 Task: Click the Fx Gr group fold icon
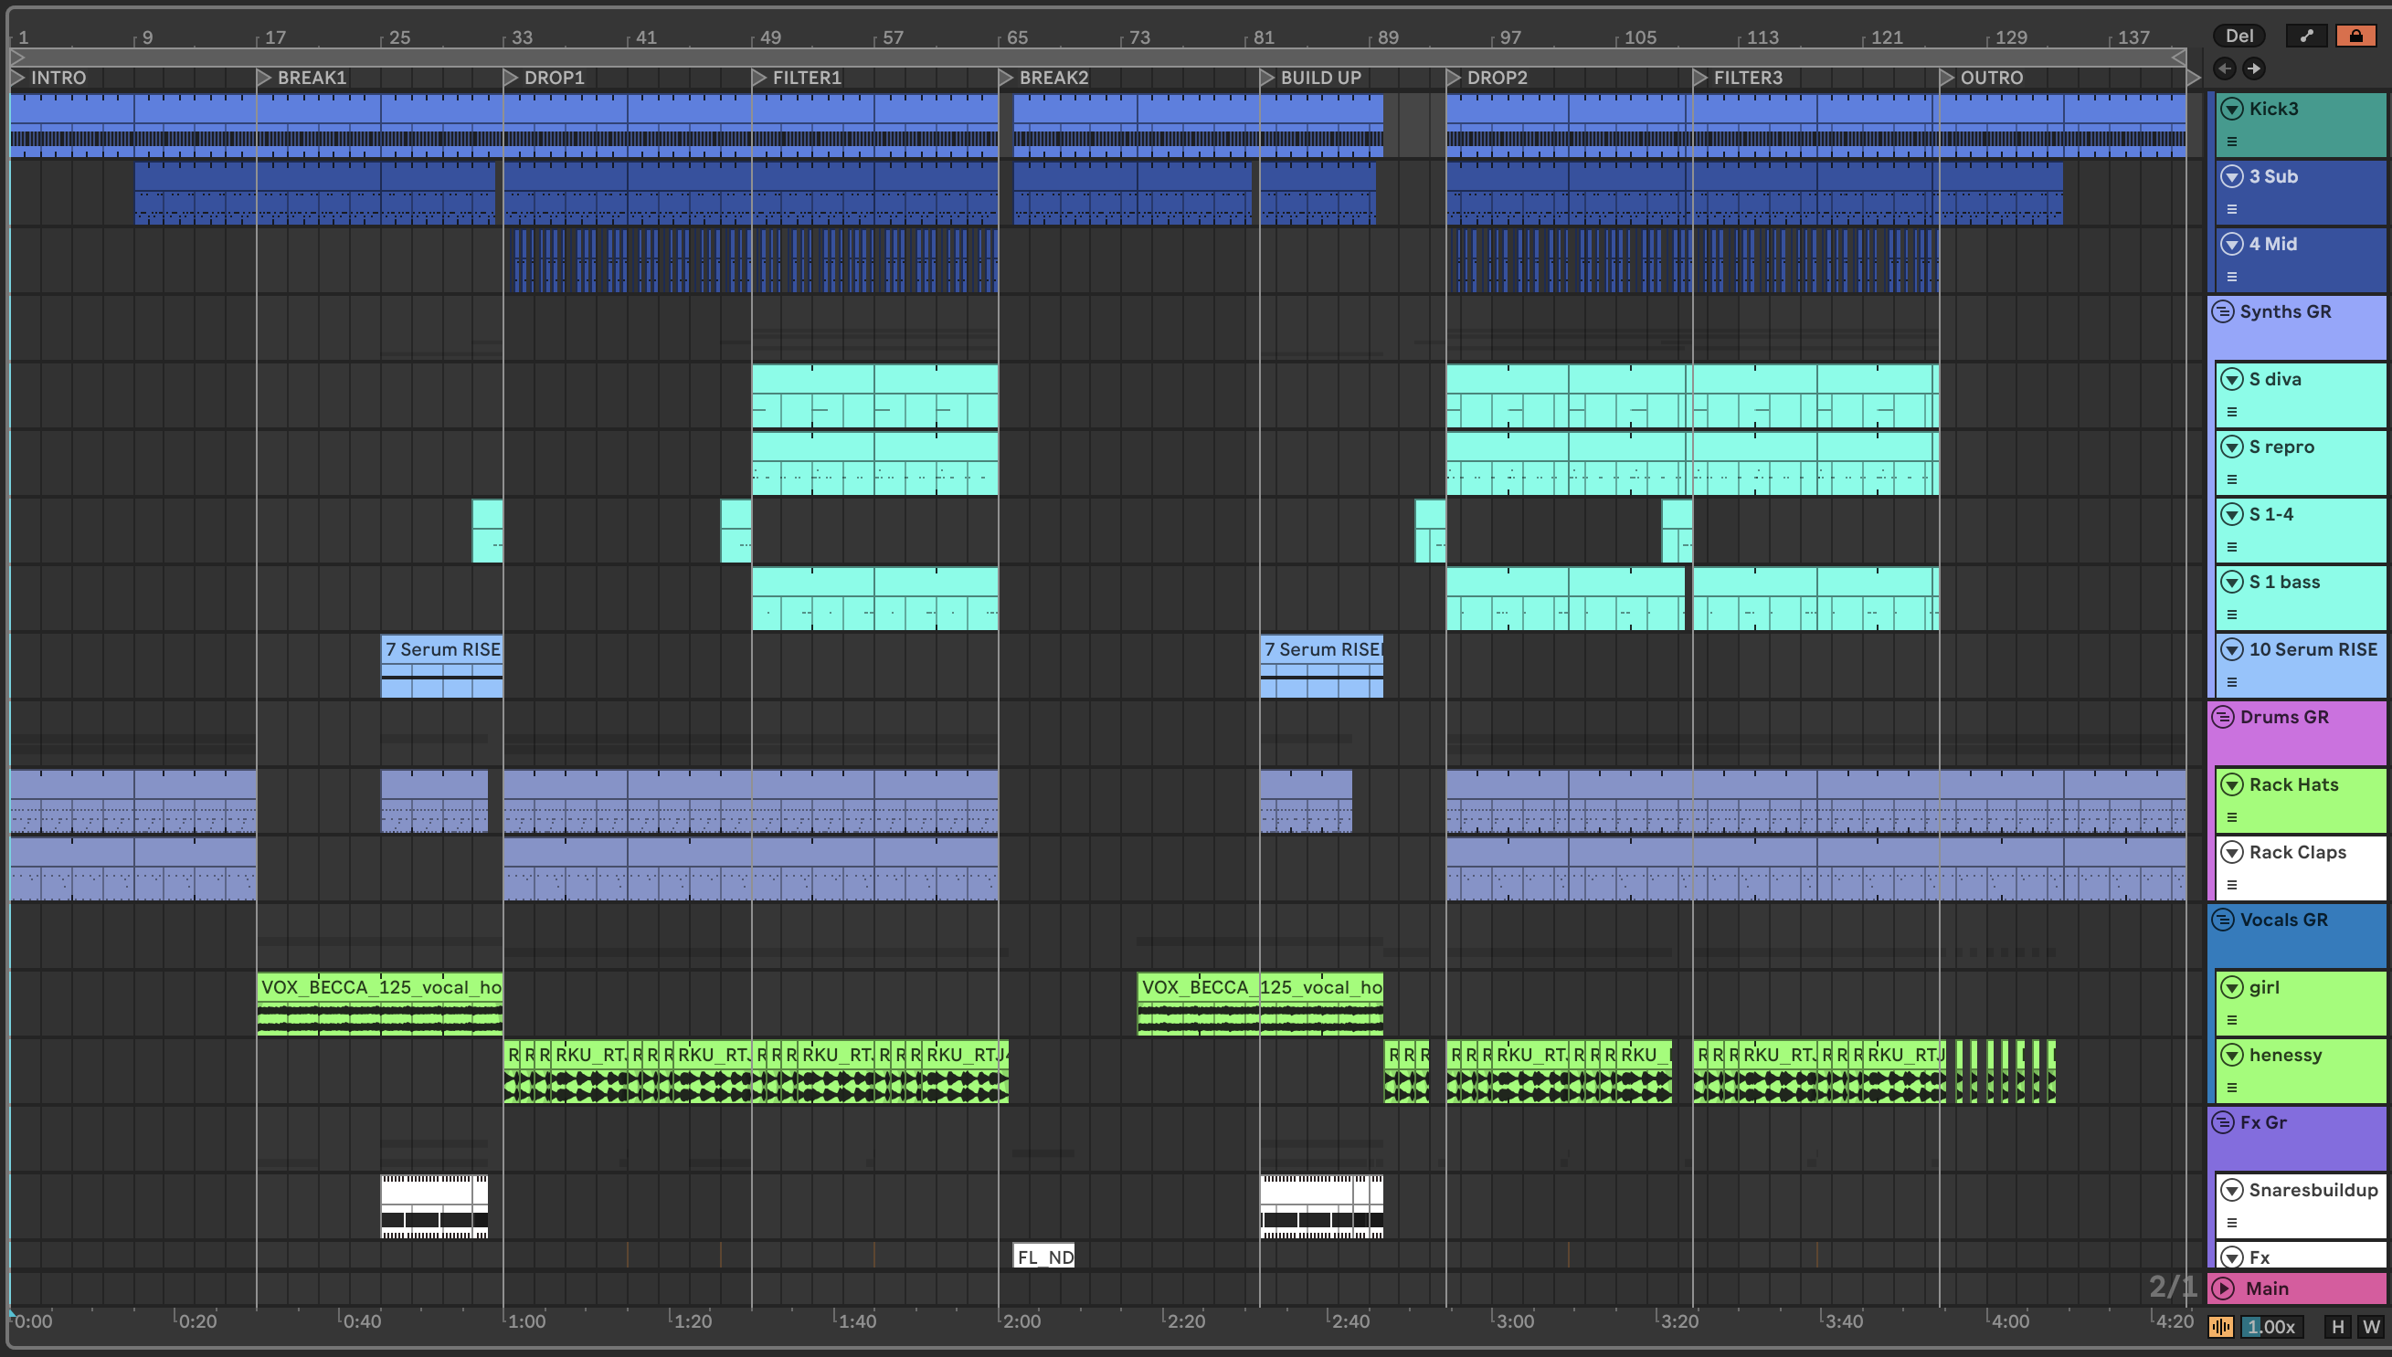[2223, 1122]
